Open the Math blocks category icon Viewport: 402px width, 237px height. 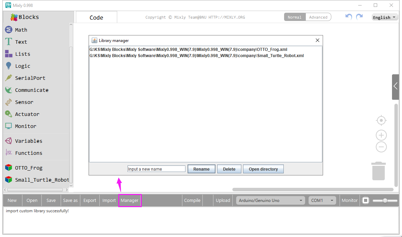click(9, 30)
